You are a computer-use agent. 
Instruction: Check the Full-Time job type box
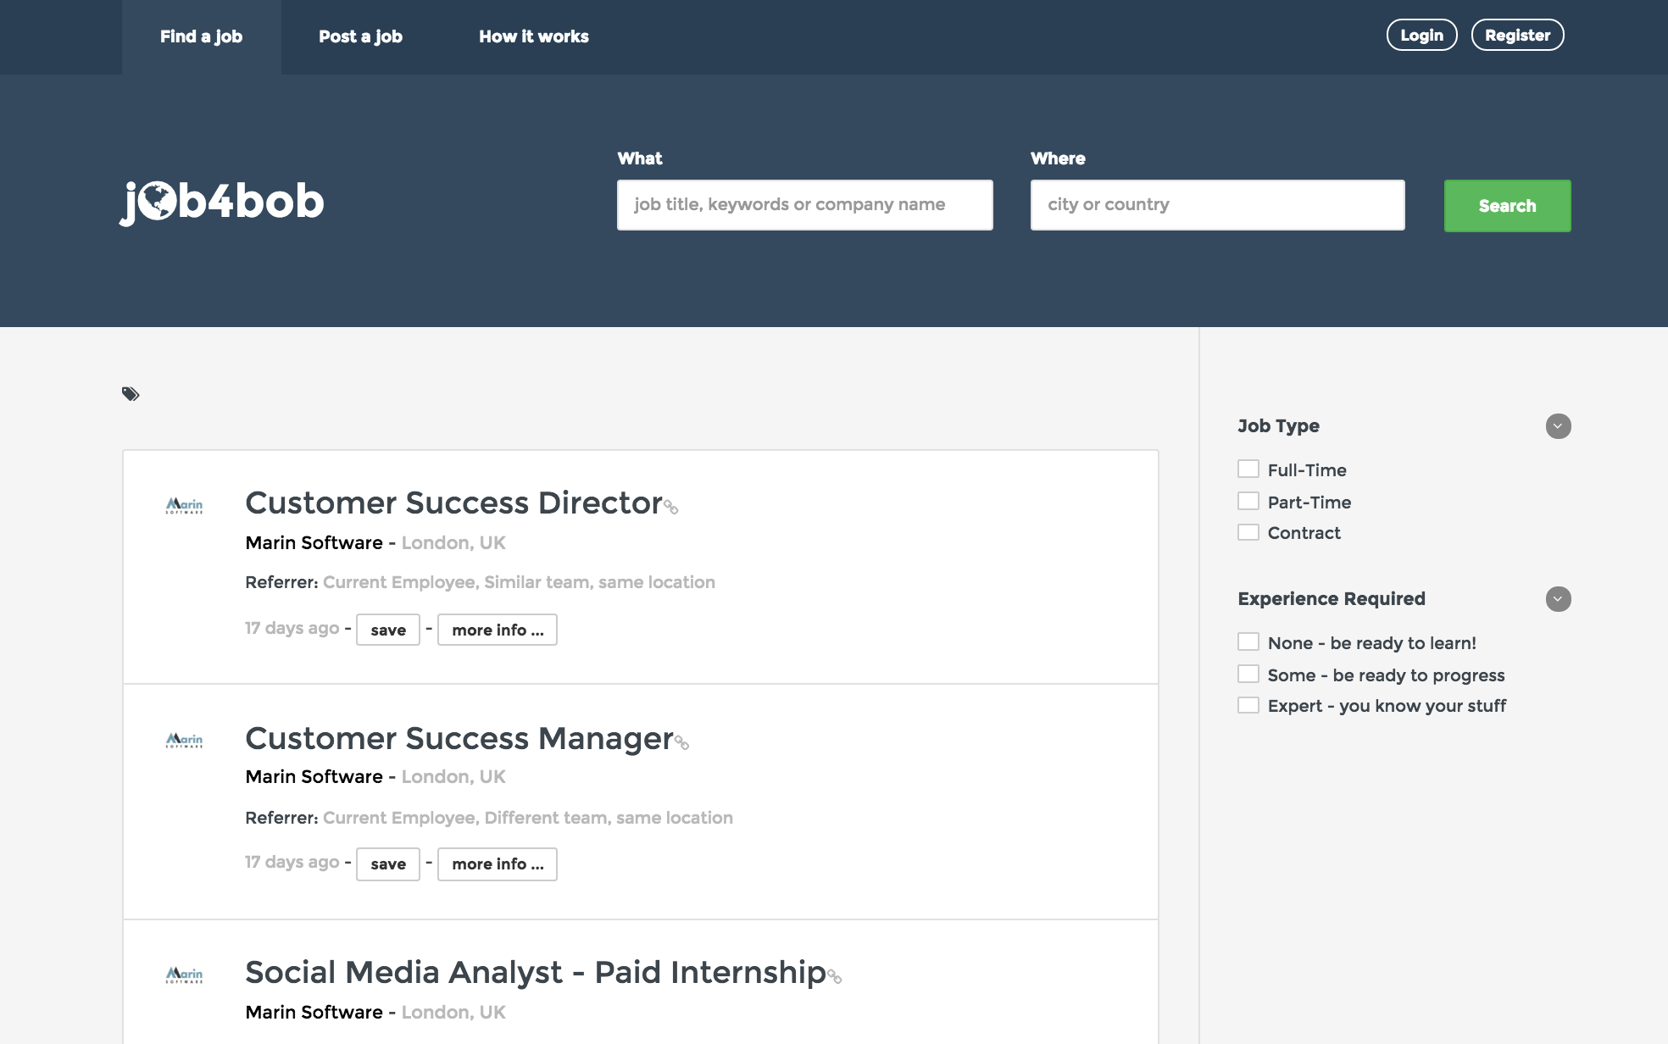(1248, 469)
